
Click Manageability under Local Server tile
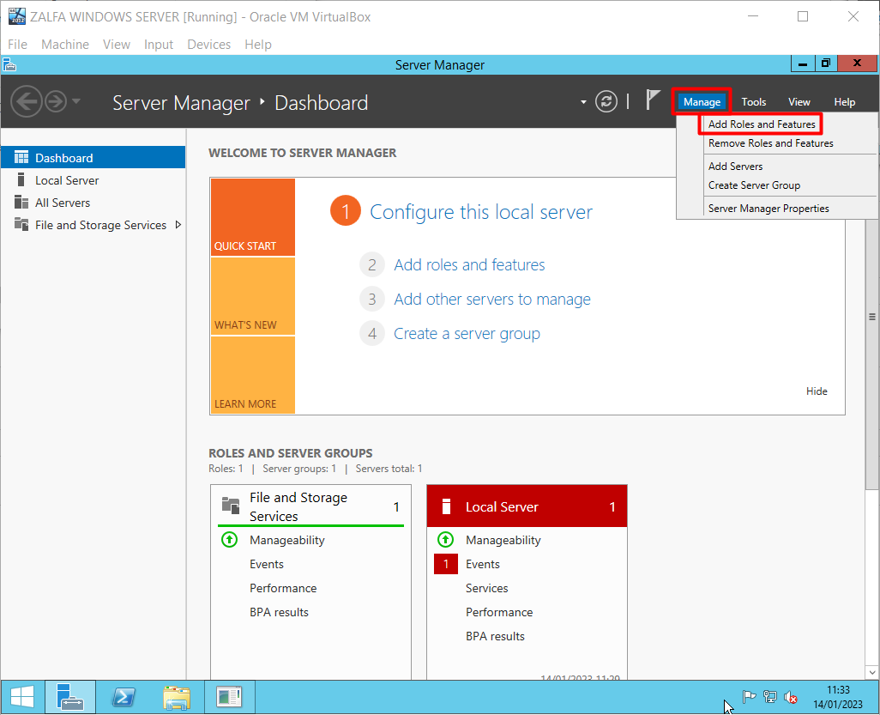click(503, 540)
